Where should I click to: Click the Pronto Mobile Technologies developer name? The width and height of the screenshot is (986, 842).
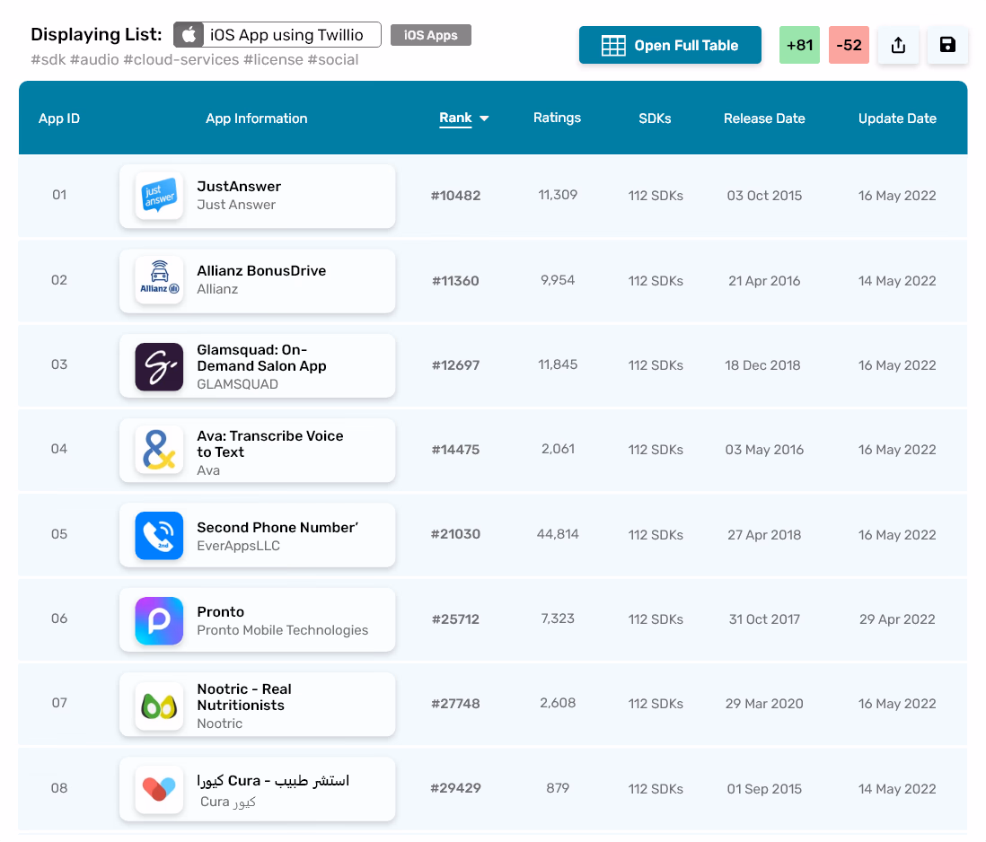point(282,630)
